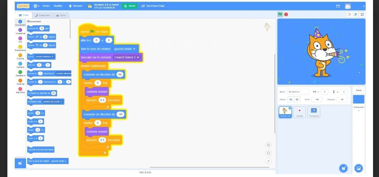Switch to small stage layout
Viewport: 379px width, 177px height.
coord(349,14)
